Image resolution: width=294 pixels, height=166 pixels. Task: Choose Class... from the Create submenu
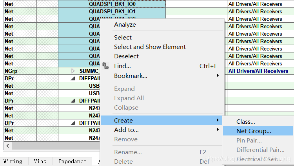(x=246, y=122)
